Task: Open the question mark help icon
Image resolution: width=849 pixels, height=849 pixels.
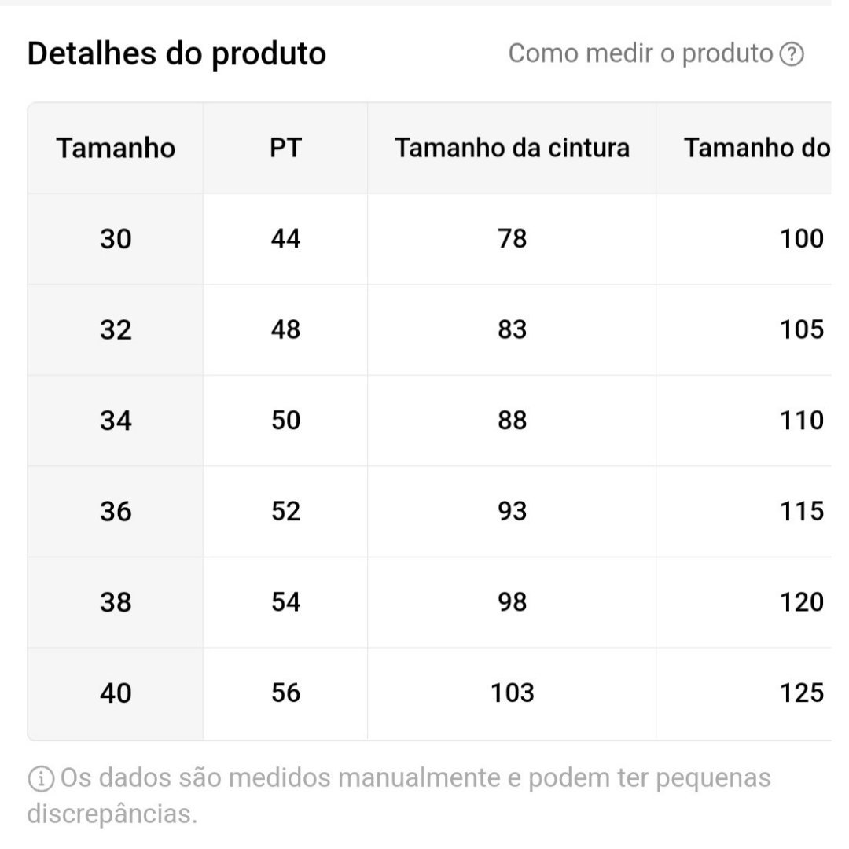Action: [791, 54]
